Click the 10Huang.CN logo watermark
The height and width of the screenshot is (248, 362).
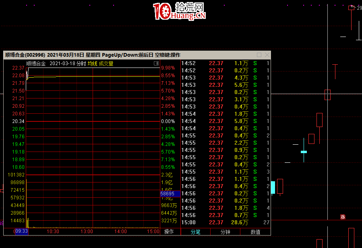point(179,11)
